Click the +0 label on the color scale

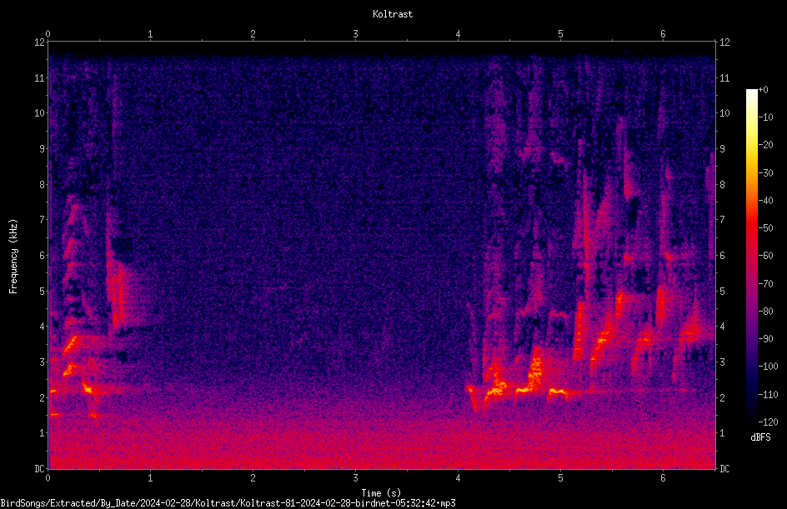click(764, 90)
